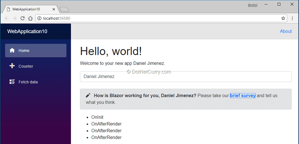The width and height of the screenshot is (299, 144).
Task: Click the browser forward arrow
Action: [14, 18]
